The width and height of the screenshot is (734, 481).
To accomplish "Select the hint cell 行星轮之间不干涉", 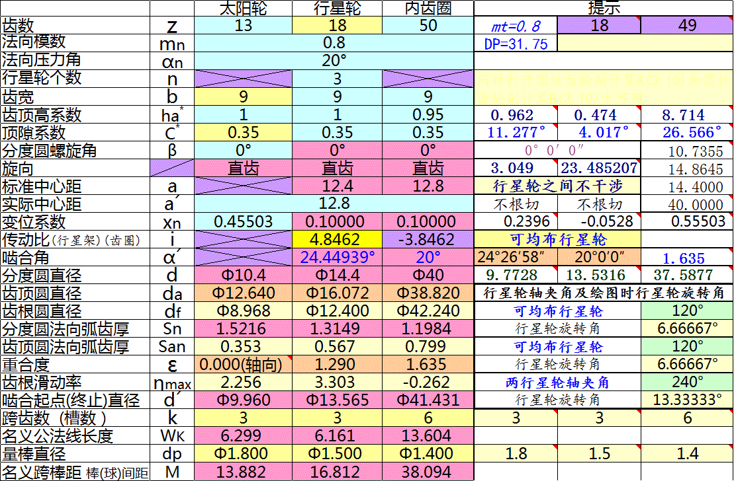I will [x=557, y=186].
